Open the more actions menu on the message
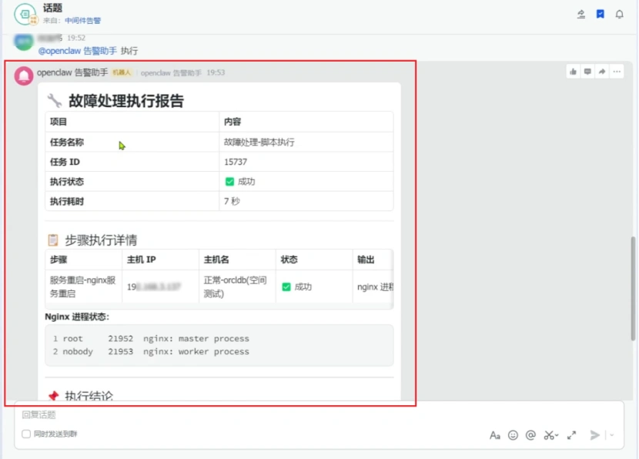 point(616,71)
